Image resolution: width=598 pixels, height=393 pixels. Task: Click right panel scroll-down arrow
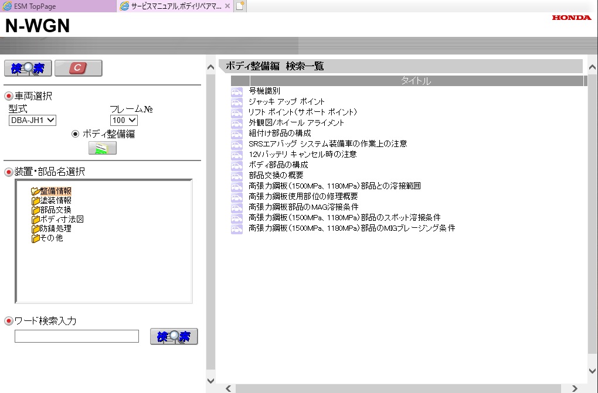pos(592,371)
